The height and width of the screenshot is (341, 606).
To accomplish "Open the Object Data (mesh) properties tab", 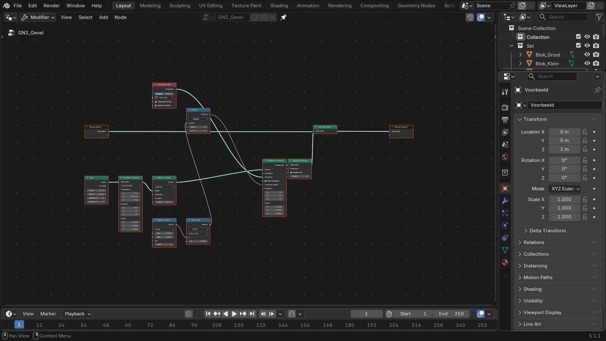I will pos(505,250).
